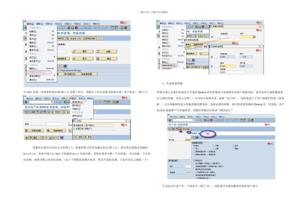The image size is (308, 217).
Task: Choose 创建(E) F5 menu entry in figure 3-1
Action: 41,32
